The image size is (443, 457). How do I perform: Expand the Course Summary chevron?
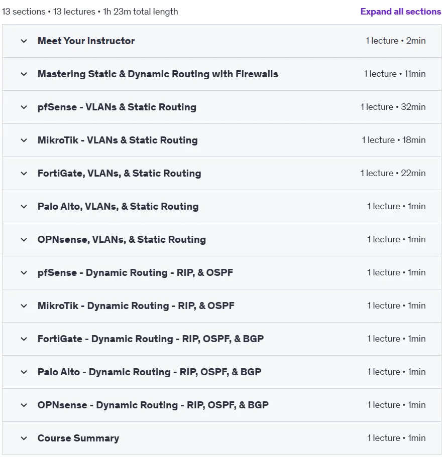point(24,438)
